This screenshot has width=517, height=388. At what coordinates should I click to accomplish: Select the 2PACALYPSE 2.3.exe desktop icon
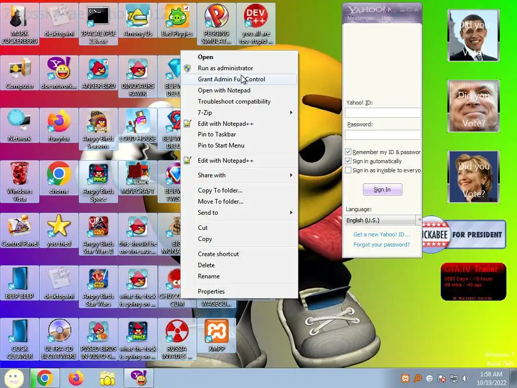coord(98,24)
